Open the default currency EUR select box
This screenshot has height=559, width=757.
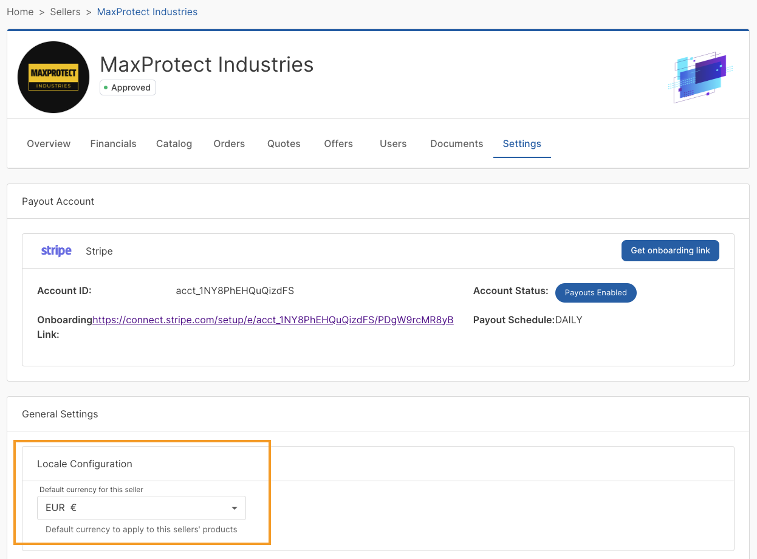(141, 508)
